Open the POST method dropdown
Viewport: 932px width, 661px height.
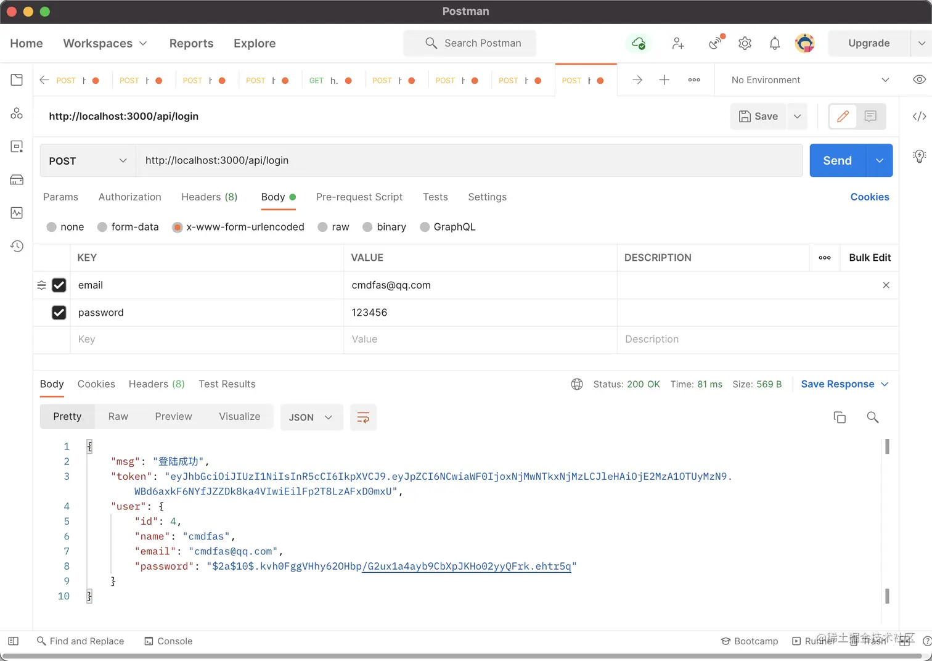tap(88, 160)
